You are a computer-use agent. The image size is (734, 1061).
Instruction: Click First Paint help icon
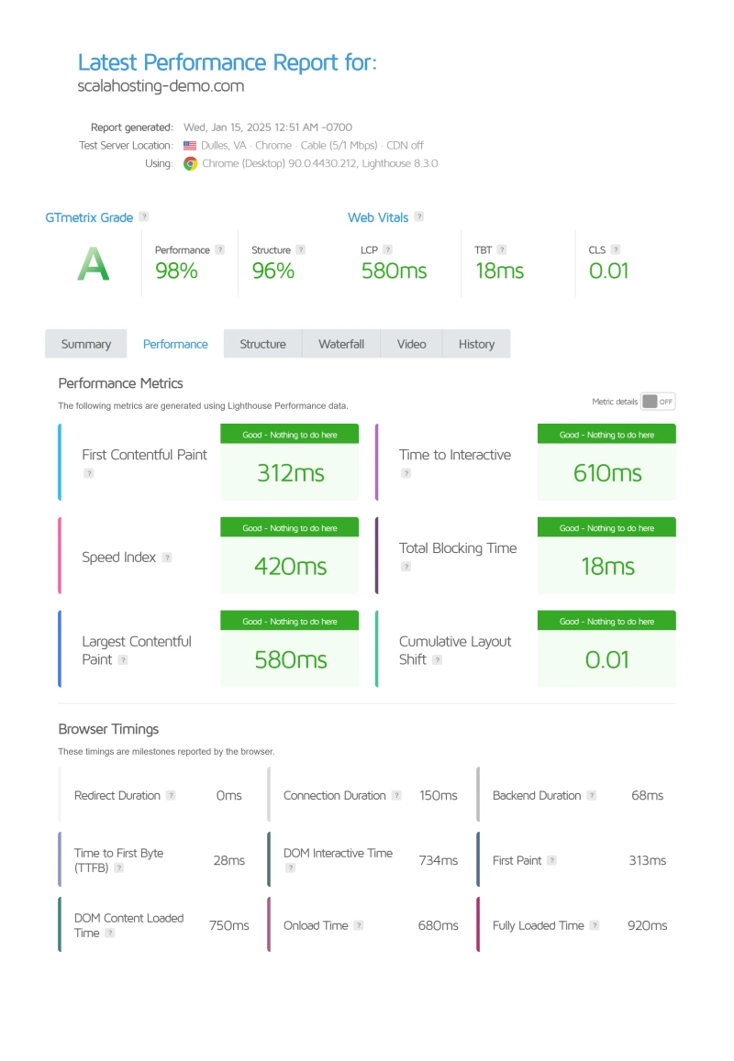[x=551, y=861]
